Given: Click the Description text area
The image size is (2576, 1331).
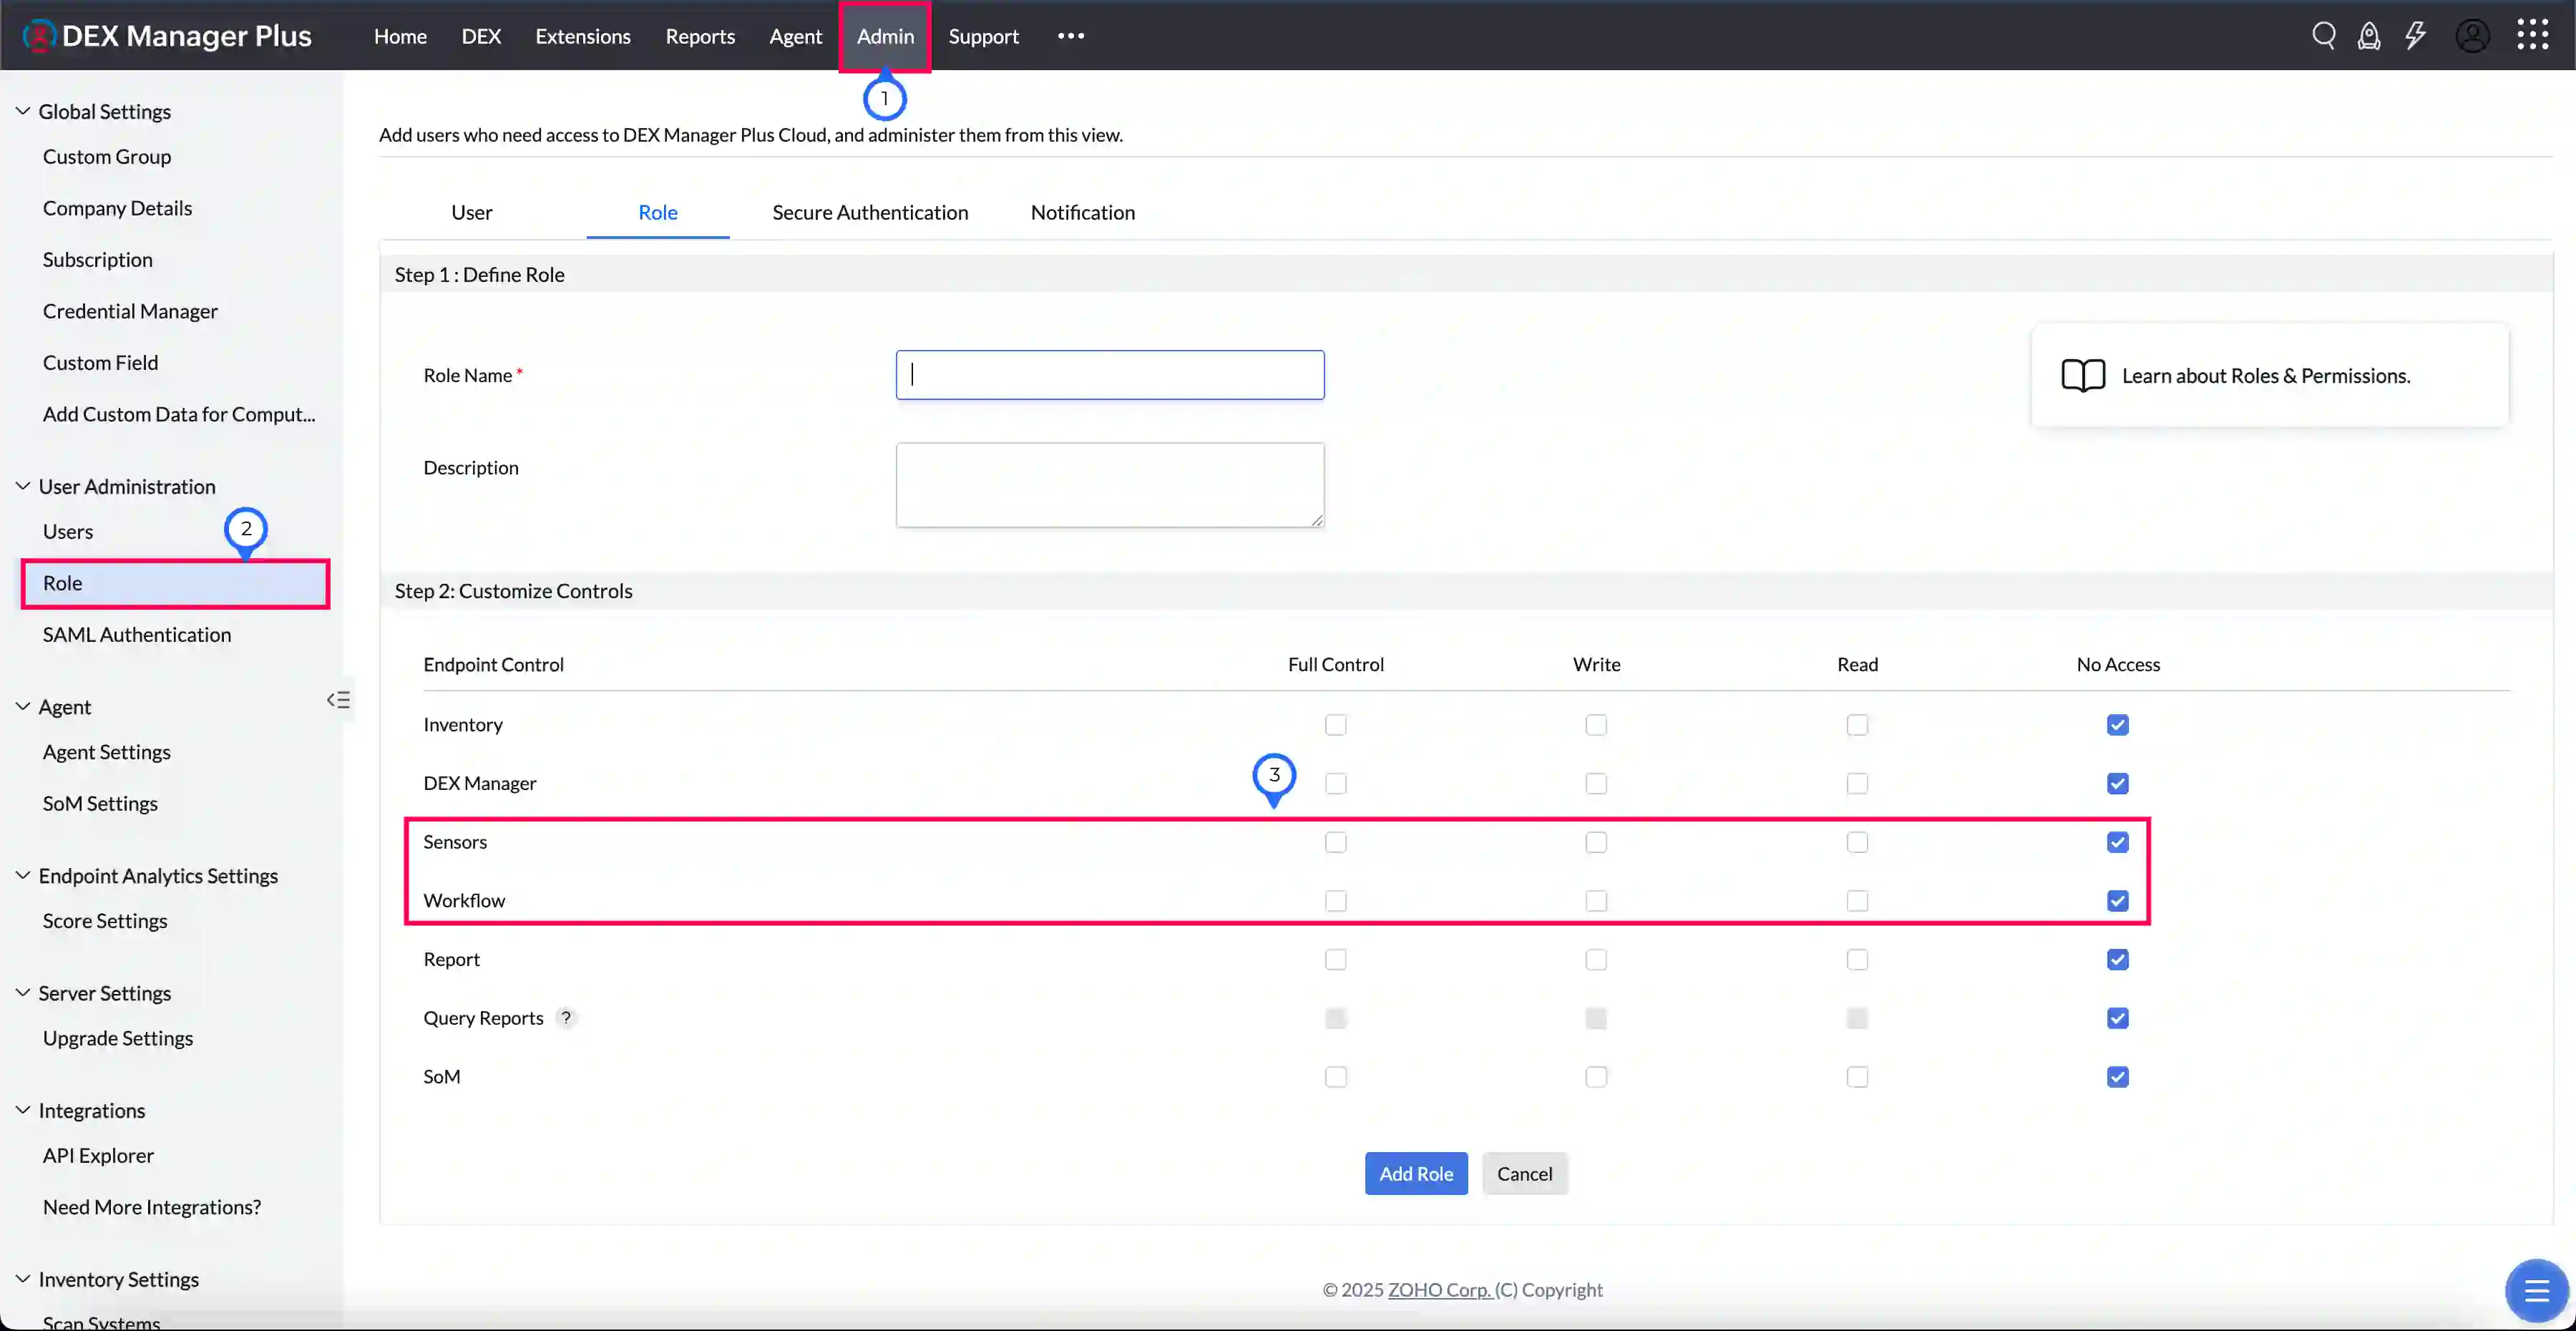Looking at the screenshot, I should point(1110,485).
